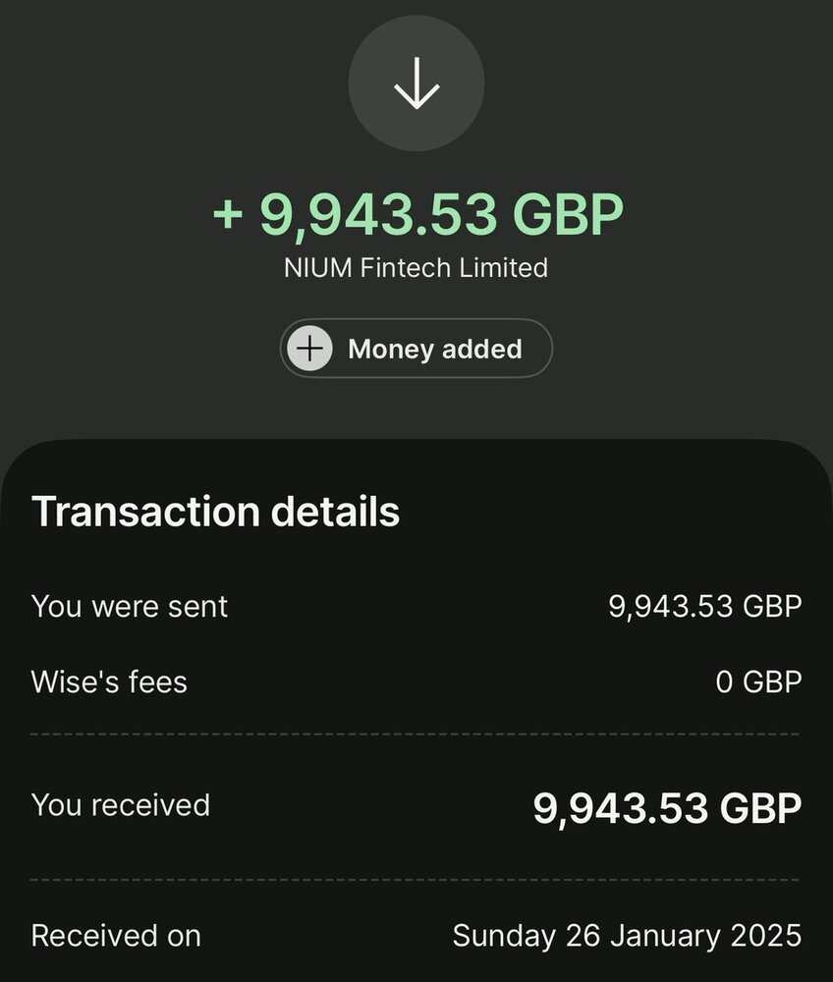Image resolution: width=833 pixels, height=982 pixels.
Task: Click the dashed divider below You received
Action: point(416,879)
